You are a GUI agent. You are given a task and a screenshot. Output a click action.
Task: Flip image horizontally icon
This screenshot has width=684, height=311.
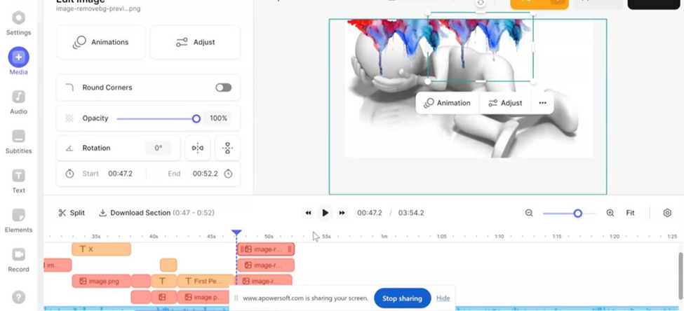point(198,148)
